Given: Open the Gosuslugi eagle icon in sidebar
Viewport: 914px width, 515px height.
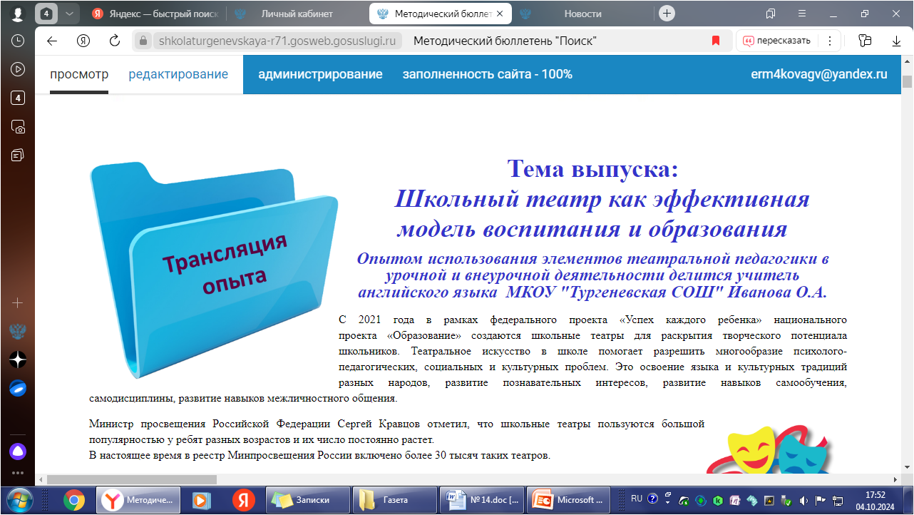Looking at the screenshot, I should click(18, 332).
